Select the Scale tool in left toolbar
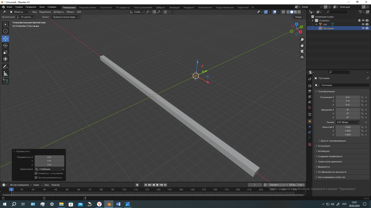This screenshot has height=208, width=371. pyautogui.click(x=5, y=52)
